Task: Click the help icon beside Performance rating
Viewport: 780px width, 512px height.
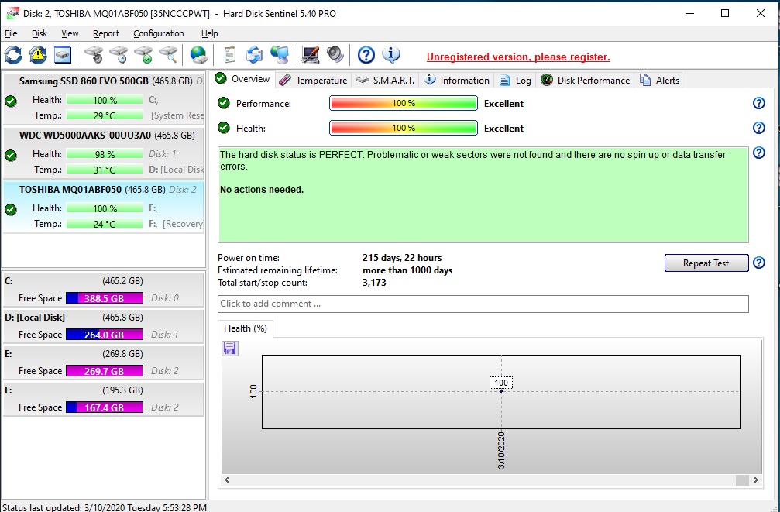Action: click(759, 104)
